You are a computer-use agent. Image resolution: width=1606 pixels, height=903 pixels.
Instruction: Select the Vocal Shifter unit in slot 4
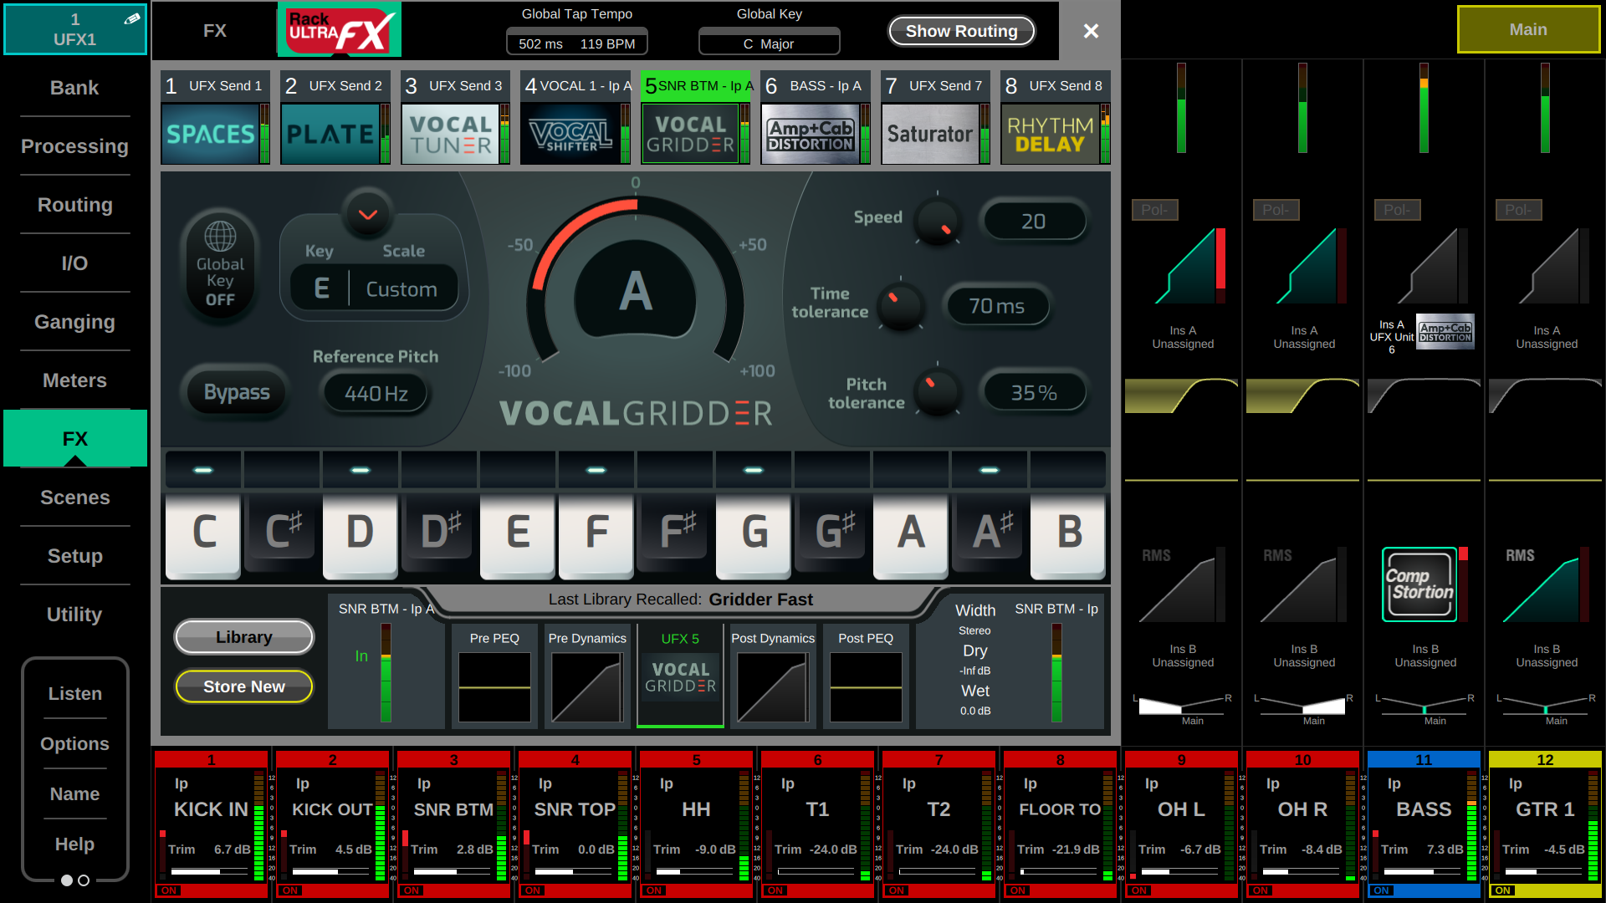click(x=570, y=134)
